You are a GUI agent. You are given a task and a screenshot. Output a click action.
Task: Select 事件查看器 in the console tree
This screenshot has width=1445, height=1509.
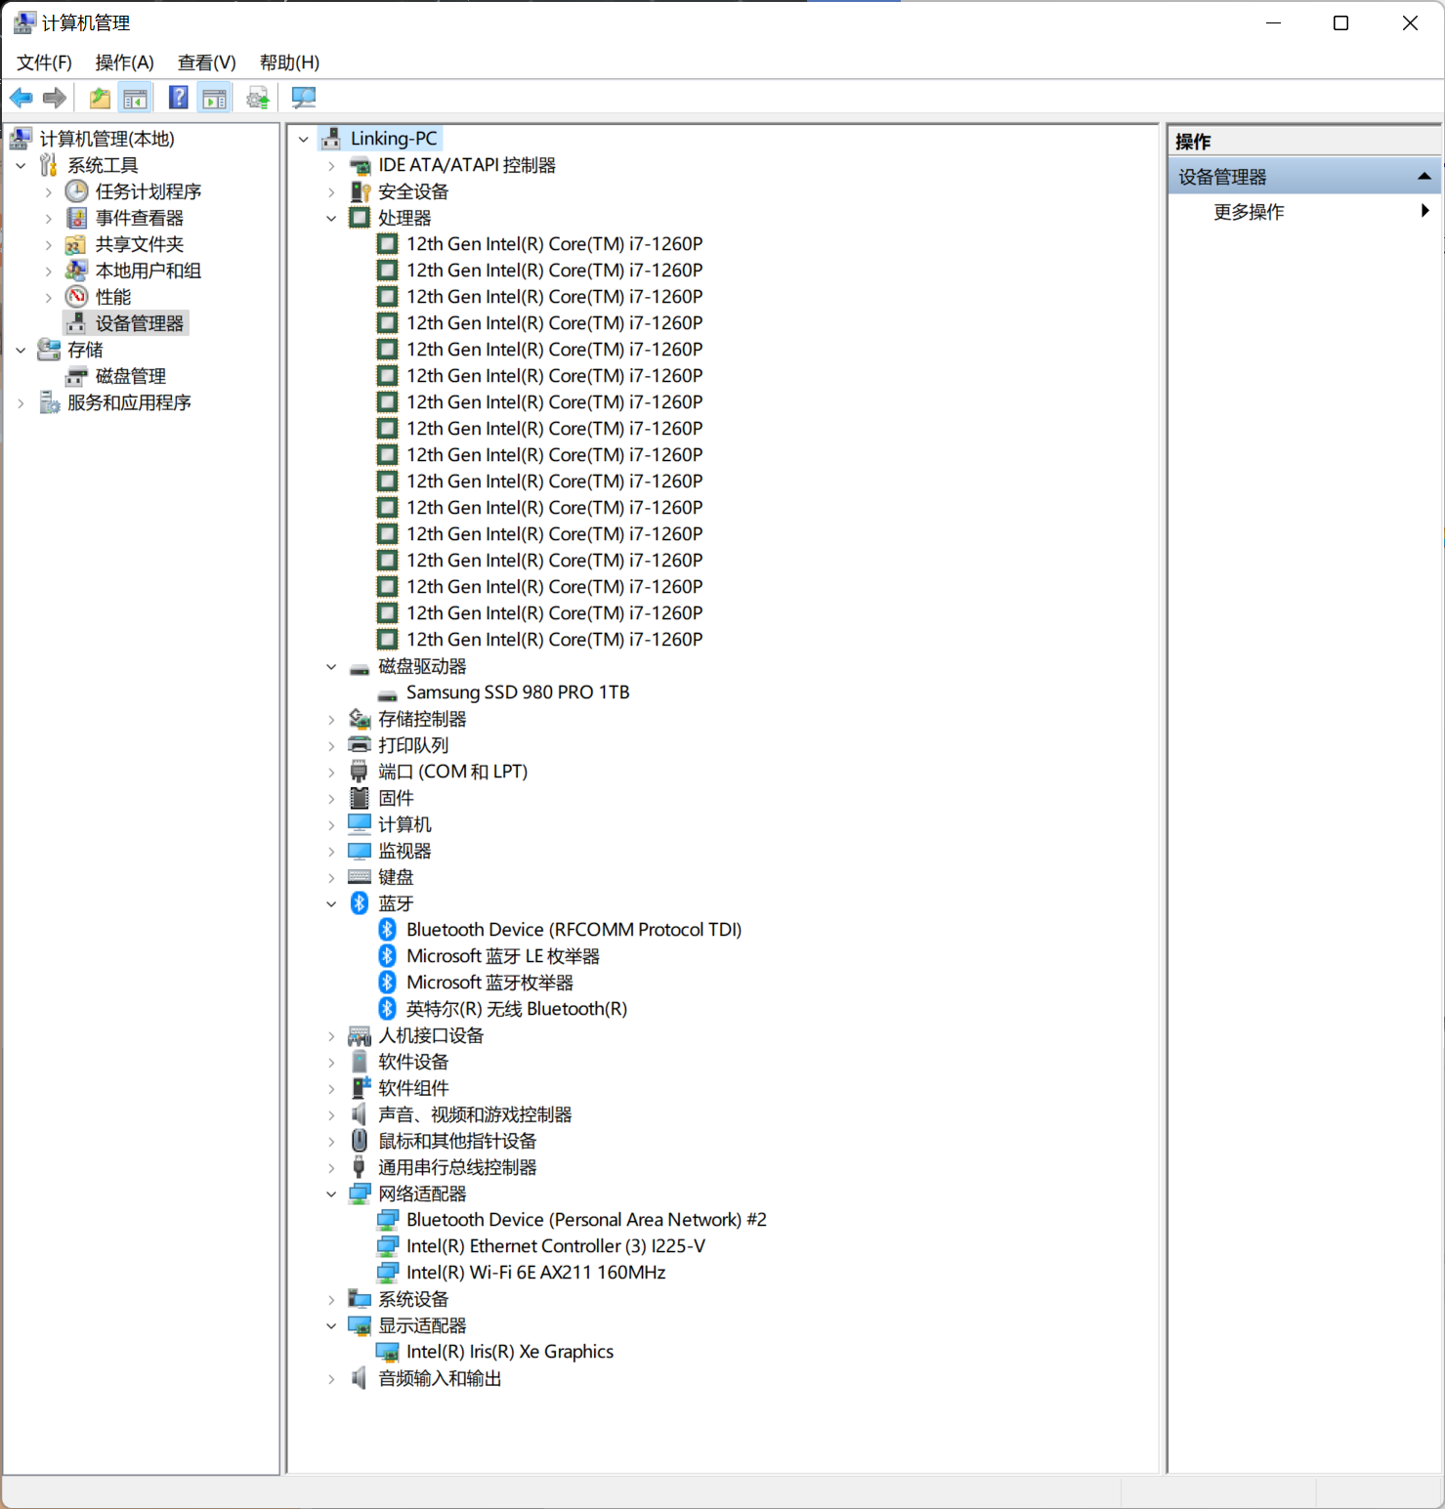coord(139,218)
